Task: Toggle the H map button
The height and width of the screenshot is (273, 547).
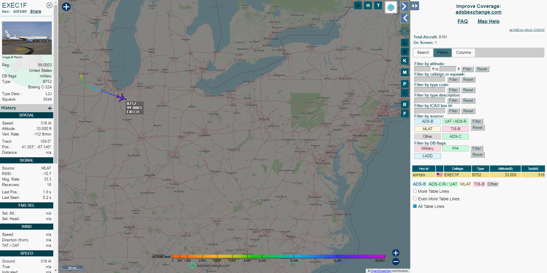Action: point(368,5)
